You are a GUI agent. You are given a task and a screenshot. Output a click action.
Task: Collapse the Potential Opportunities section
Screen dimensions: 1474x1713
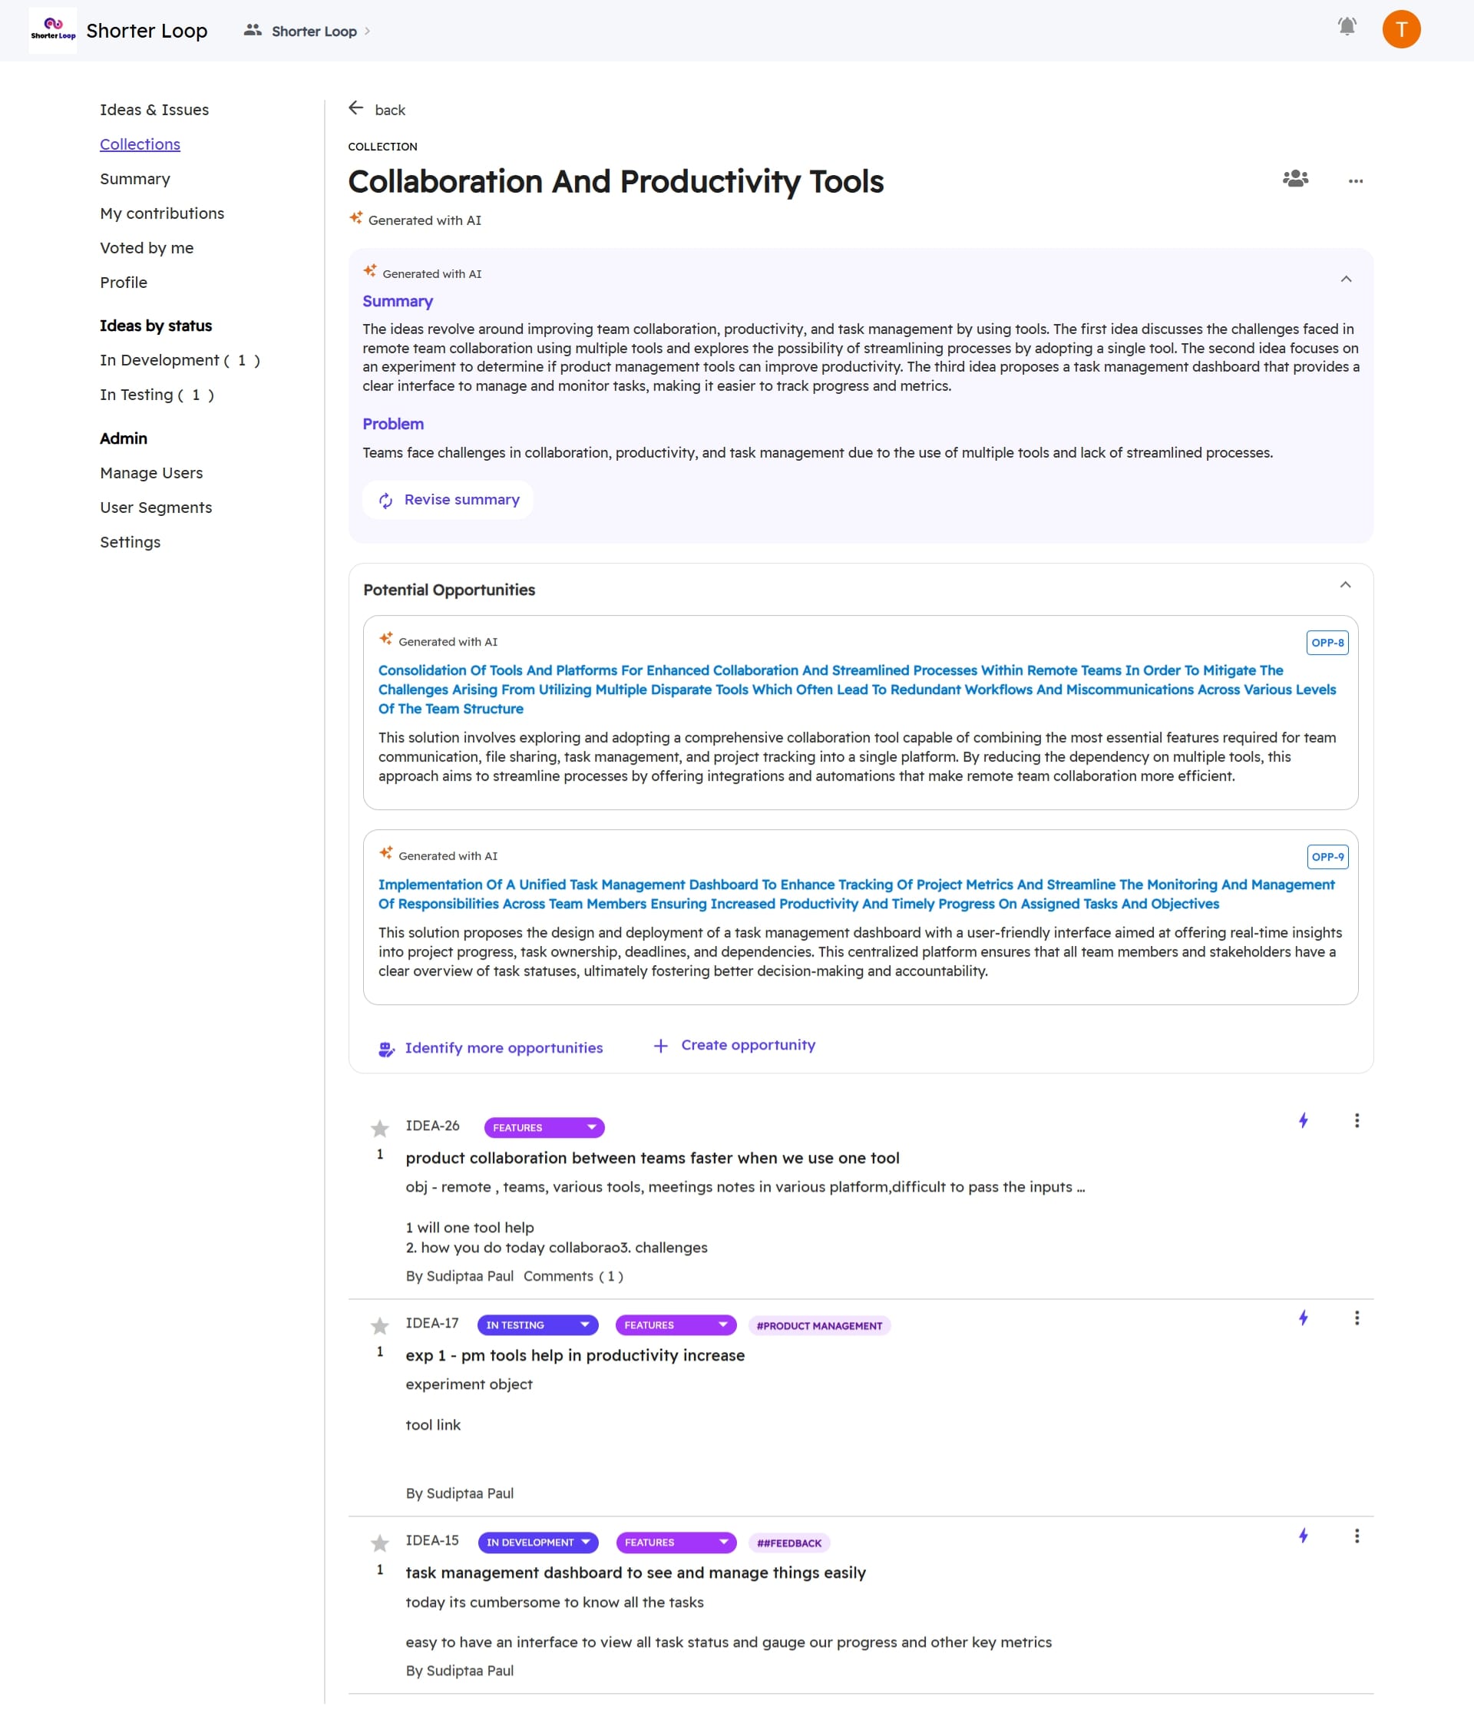(1345, 585)
